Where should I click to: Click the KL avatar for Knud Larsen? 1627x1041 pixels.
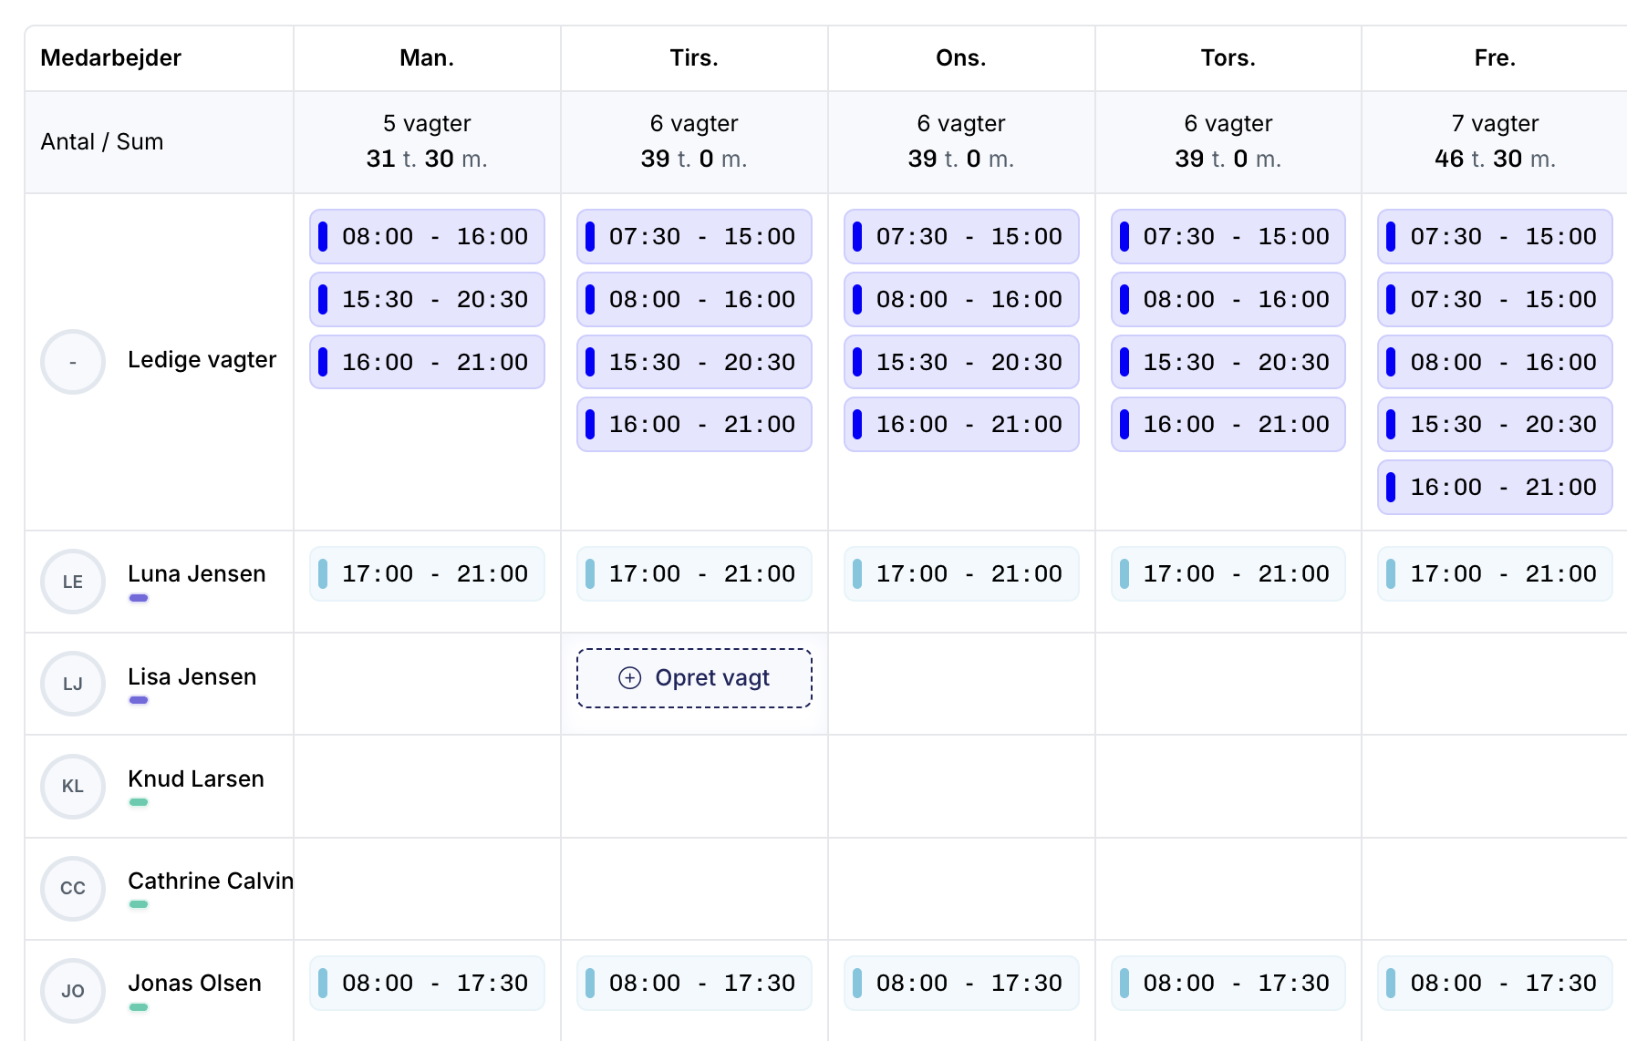[x=73, y=786]
